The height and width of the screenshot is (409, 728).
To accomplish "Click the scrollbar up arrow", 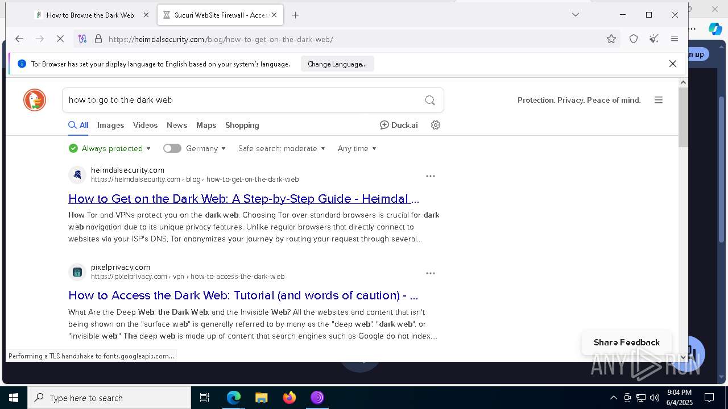I will tap(683, 82).
